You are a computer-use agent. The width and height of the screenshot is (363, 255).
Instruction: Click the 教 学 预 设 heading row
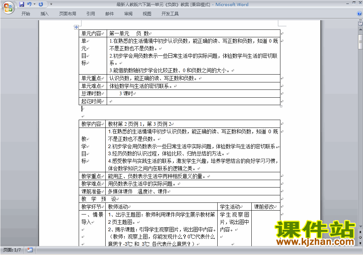[x=180, y=199]
